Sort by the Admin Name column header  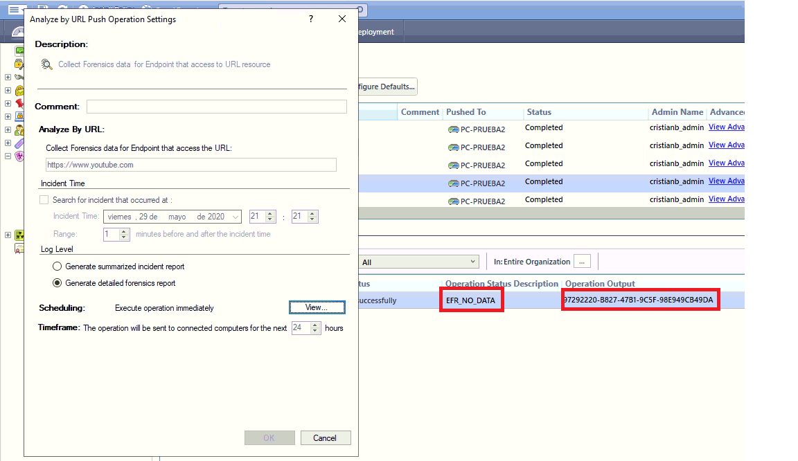pyautogui.click(x=677, y=112)
